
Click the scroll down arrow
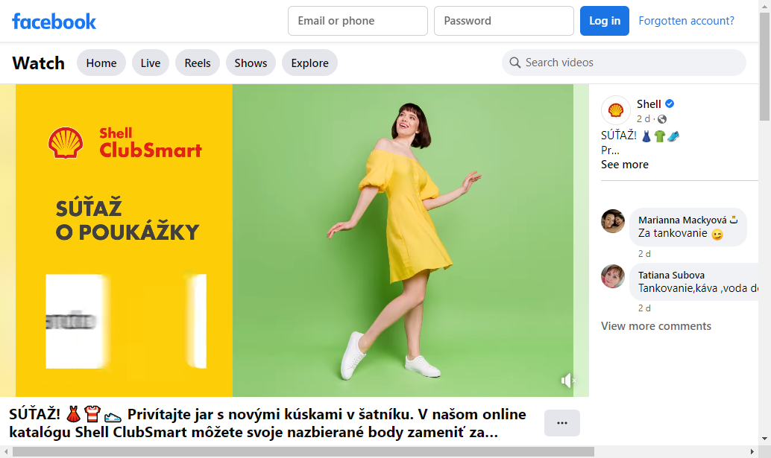tap(764, 439)
